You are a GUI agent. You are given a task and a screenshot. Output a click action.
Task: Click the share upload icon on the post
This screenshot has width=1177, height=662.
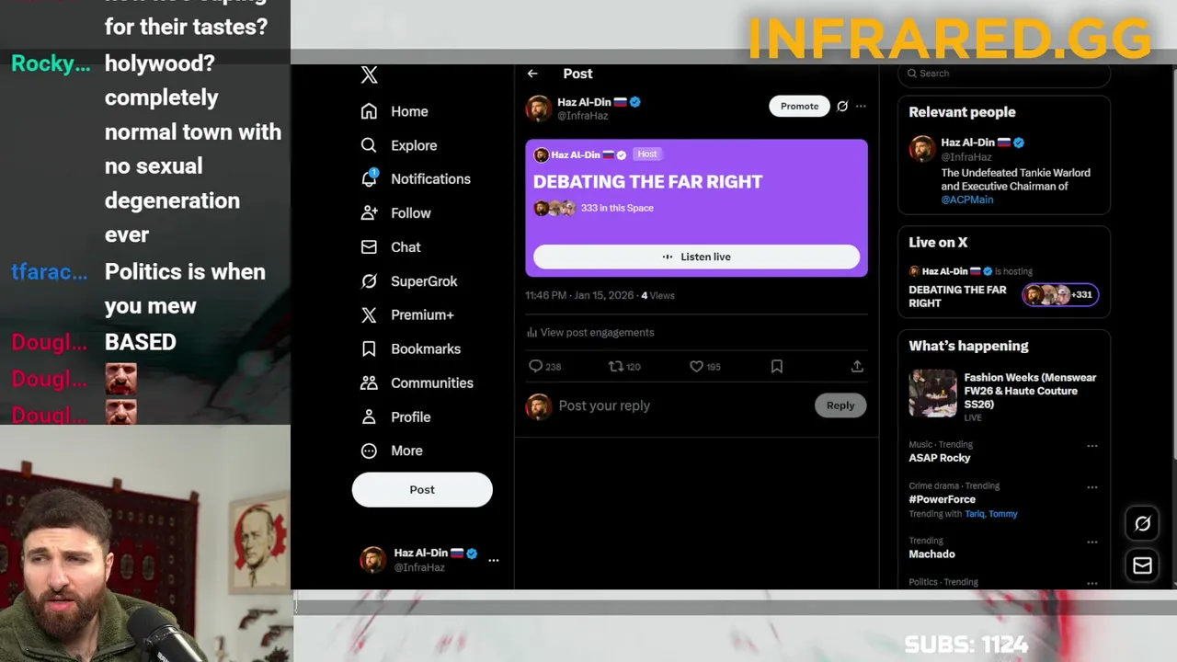tap(857, 367)
